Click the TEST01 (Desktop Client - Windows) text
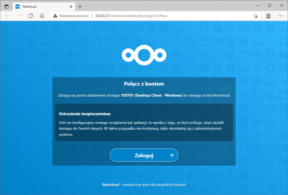 152,95
